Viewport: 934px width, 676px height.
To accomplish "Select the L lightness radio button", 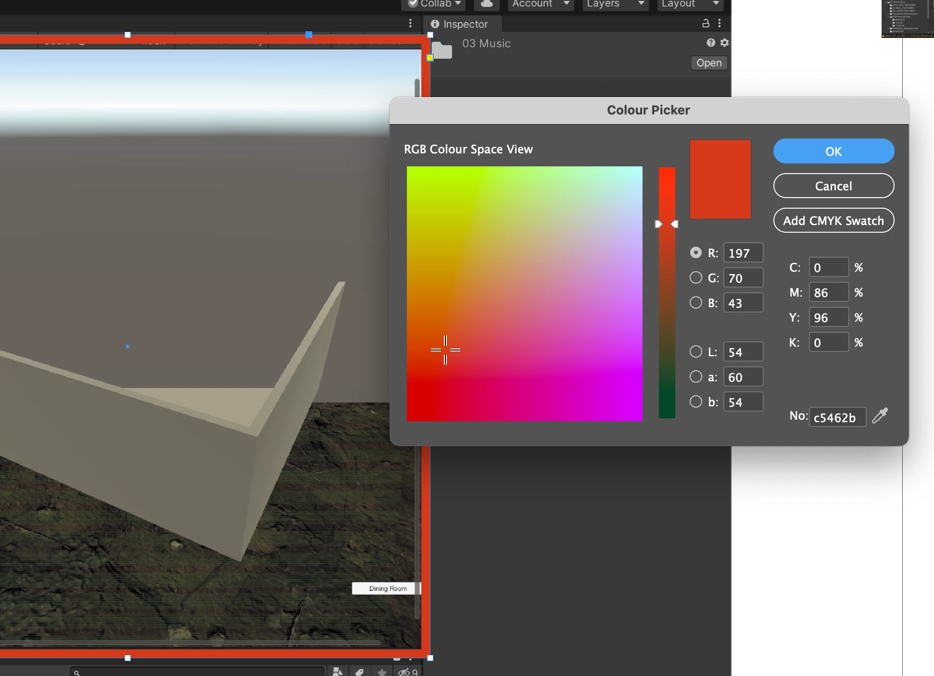I will pos(695,351).
